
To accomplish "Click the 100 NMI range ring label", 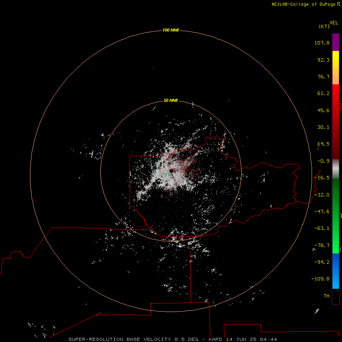I will pos(171,30).
